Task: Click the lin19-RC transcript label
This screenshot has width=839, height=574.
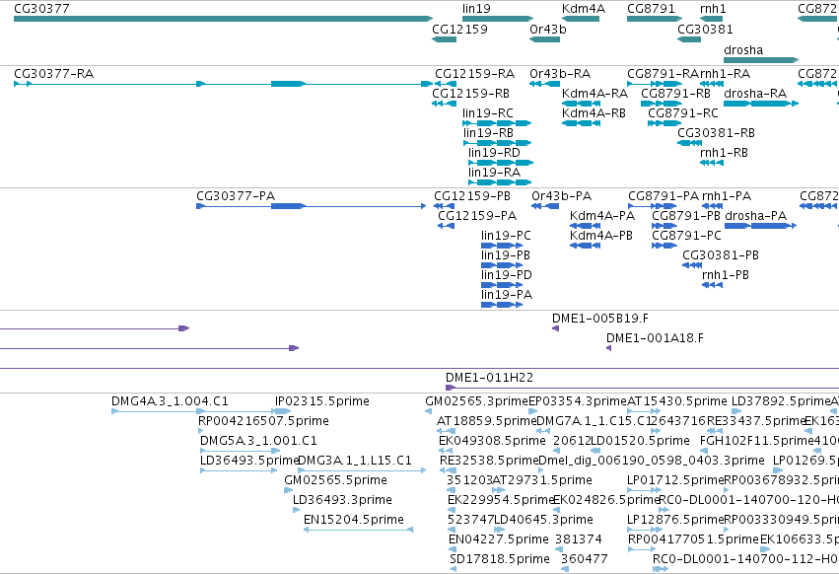Action: click(x=488, y=113)
